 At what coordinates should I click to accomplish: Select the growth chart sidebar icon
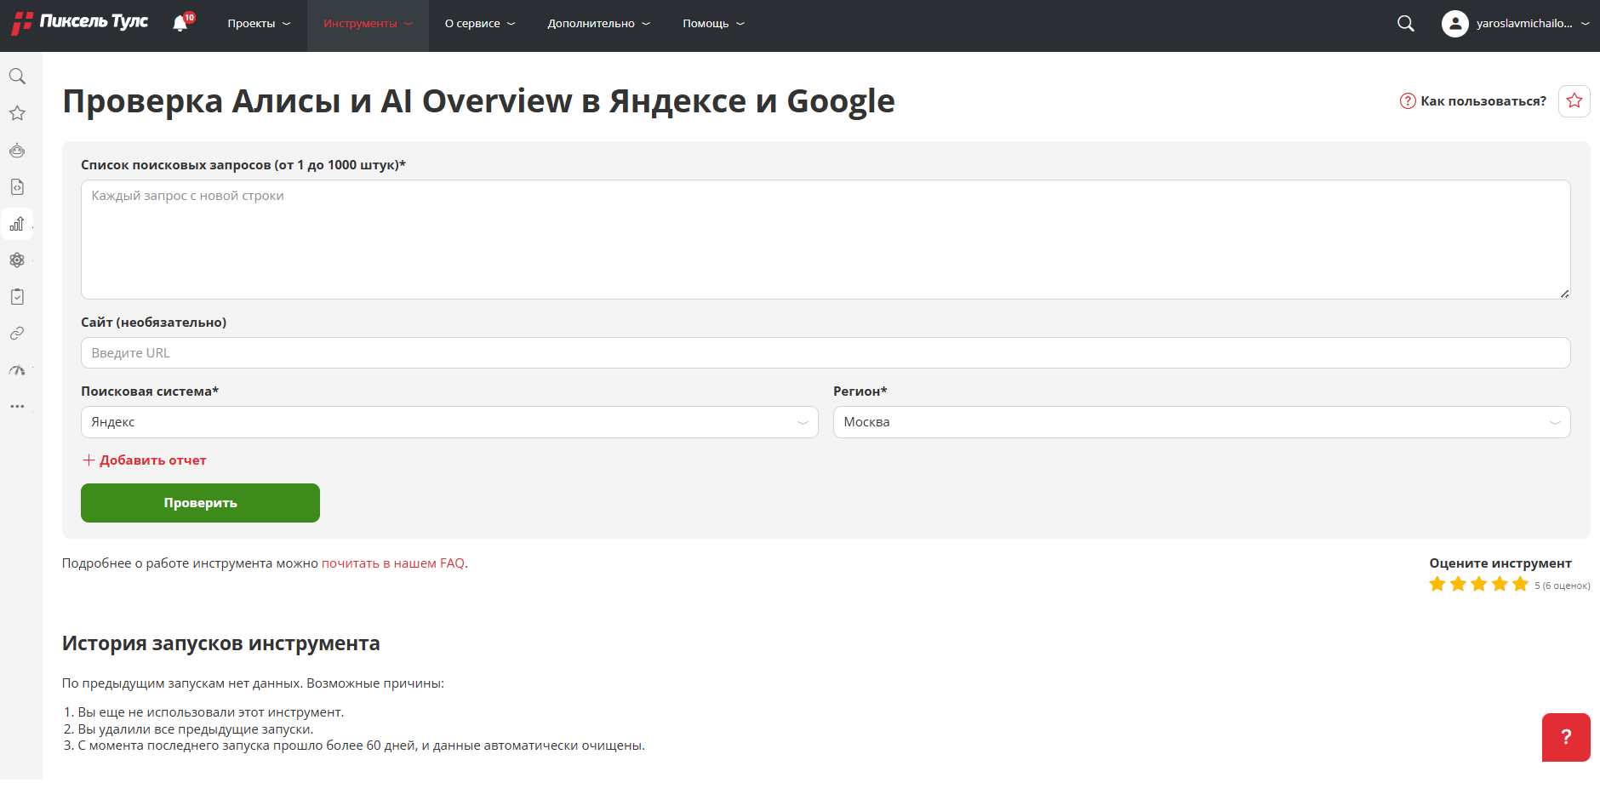click(17, 224)
